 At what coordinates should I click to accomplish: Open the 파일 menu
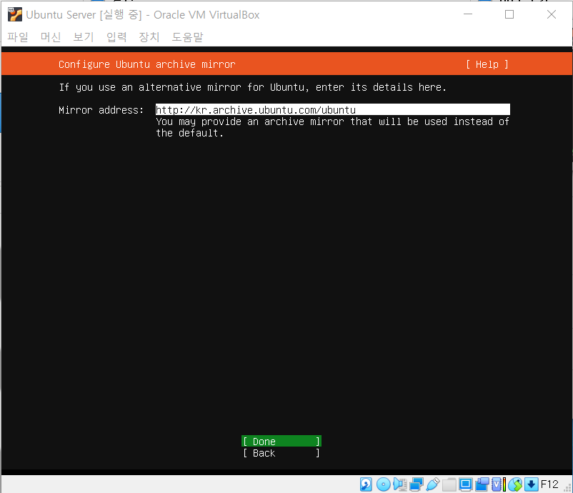point(18,37)
